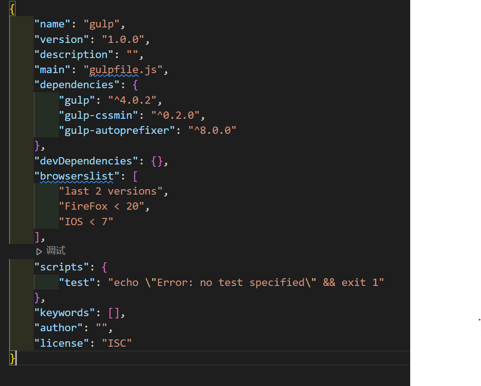The height and width of the screenshot is (386, 481).
Task: Click the "description" key
Action: (x=74, y=55)
